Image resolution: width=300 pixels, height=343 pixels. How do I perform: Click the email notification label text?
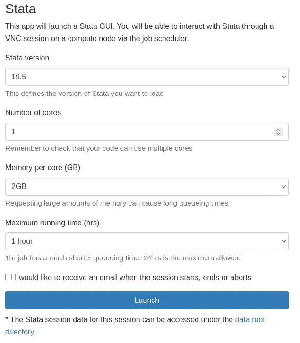133,278
